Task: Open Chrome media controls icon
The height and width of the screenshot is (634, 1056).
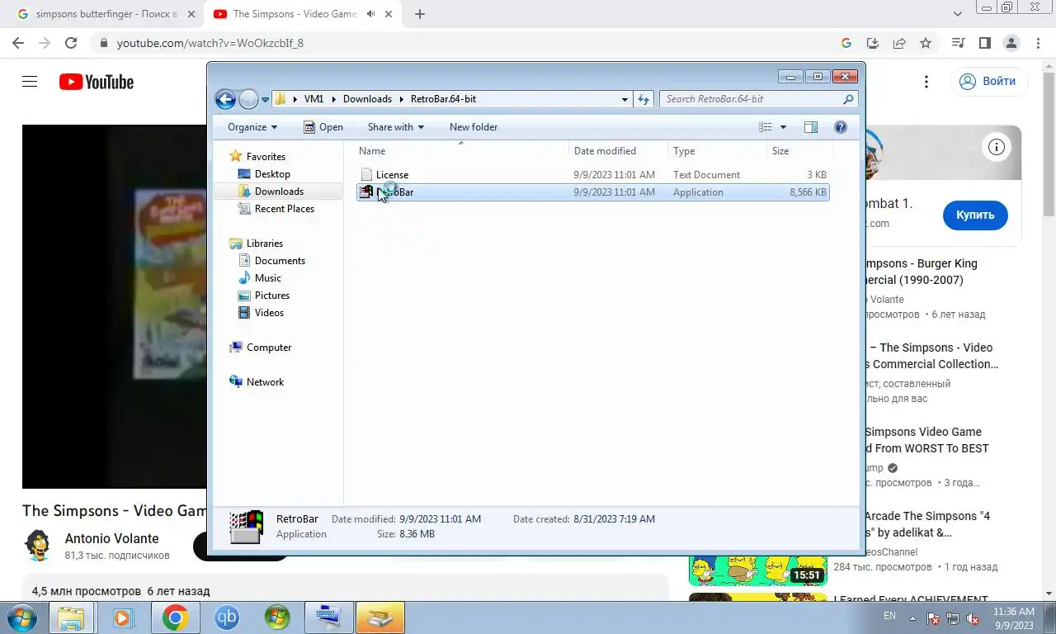Action: pyautogui.click(x=958, y=43)
